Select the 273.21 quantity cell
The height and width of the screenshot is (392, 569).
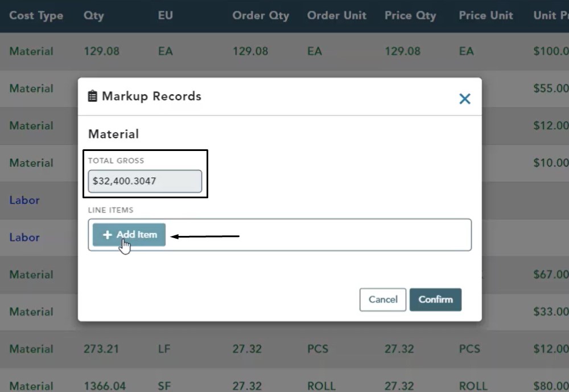tap(101, 349)
